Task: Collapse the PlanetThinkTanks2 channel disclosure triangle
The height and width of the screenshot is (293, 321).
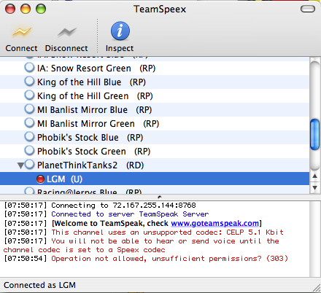Action: tap(20, 165)
